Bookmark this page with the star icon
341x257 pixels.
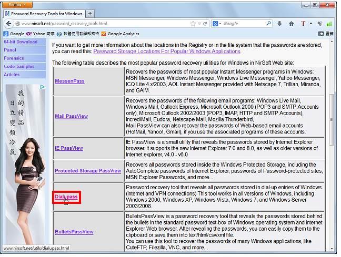(193, 24)
